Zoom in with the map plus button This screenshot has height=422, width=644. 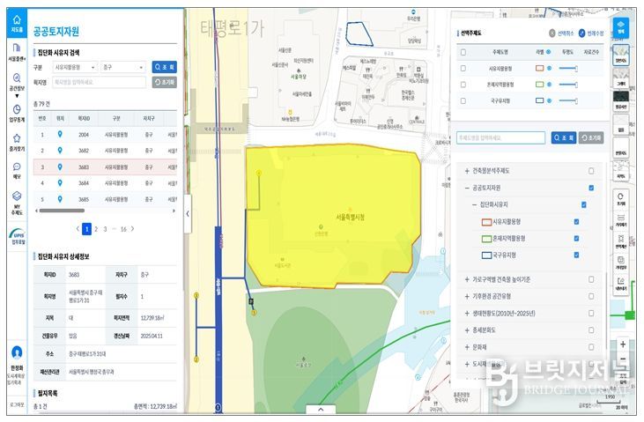point(623,344)
